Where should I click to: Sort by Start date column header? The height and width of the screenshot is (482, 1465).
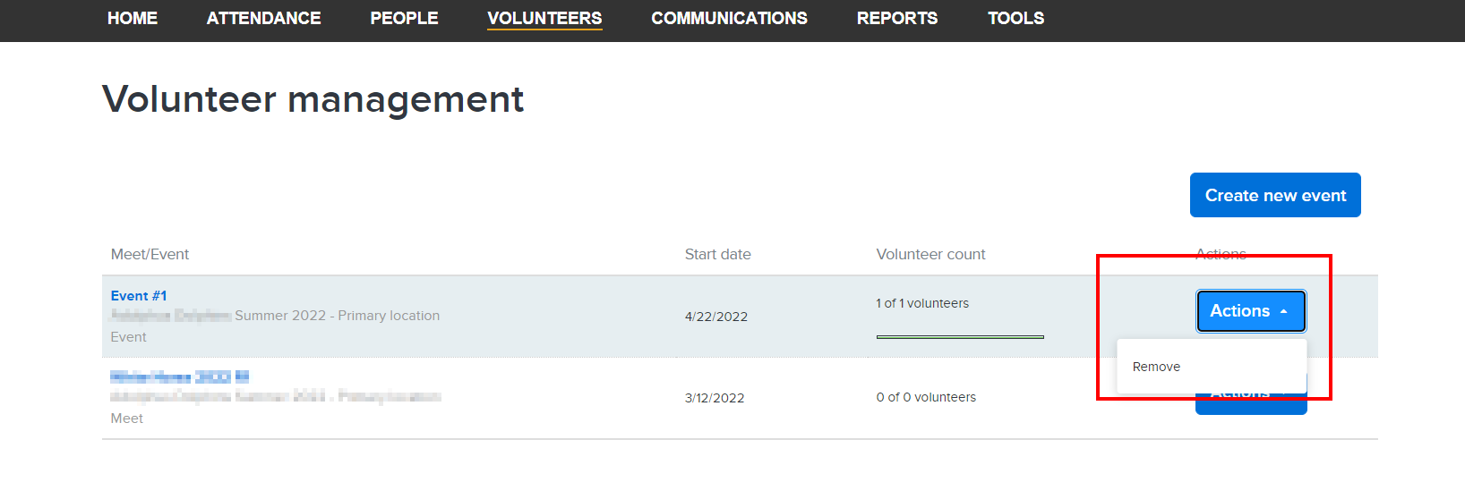tap(717, 255)
